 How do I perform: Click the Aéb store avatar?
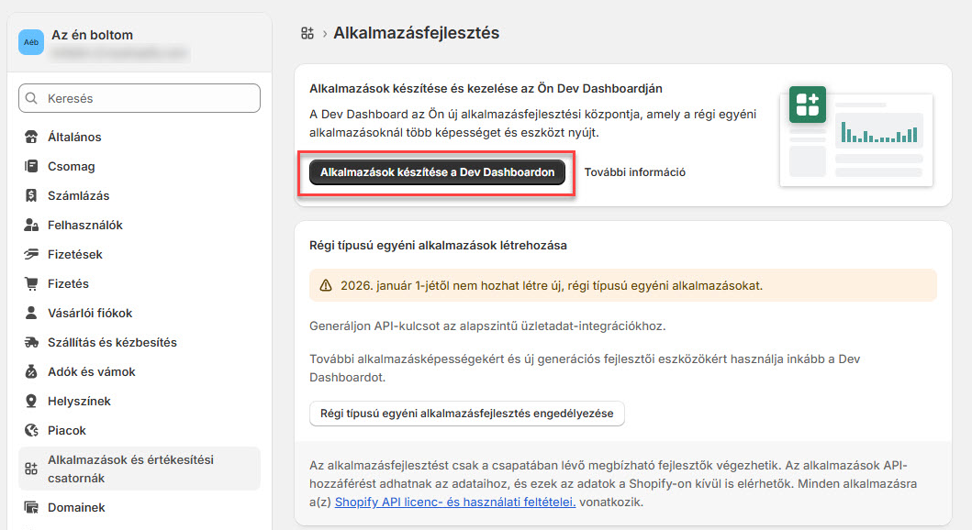(31, 42)
